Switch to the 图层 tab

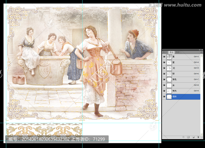pyautogui.click(x=177, y=52)
